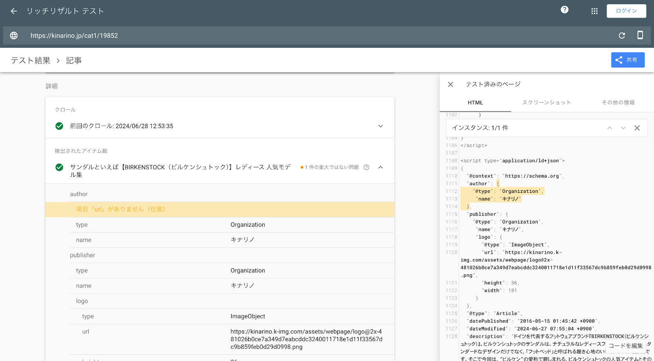Click the author section heading
This screenshot has height=361, width=654.
79,194
